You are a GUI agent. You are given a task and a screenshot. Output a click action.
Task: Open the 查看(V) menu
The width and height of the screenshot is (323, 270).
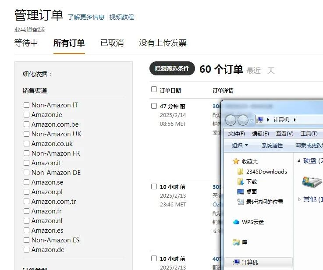pyautogui.click(x=284, y=134)
